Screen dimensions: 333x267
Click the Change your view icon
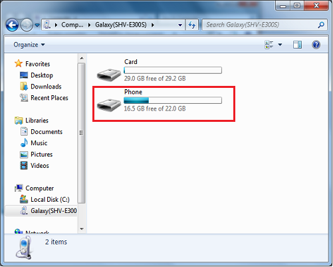pos(269,45)
